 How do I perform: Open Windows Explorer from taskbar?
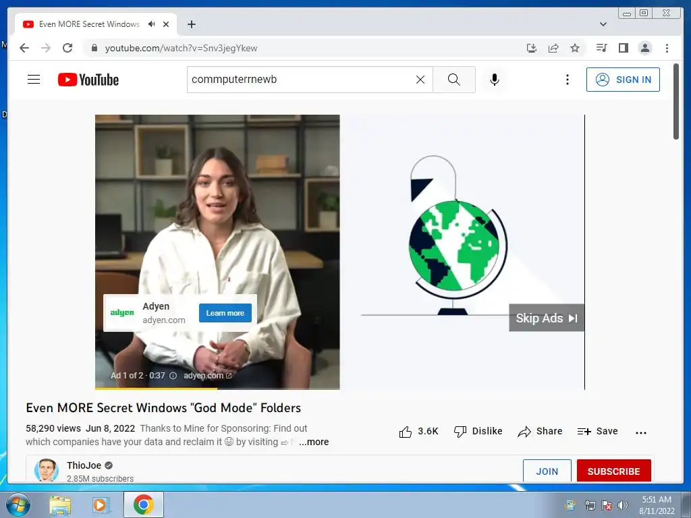coord(60,505)
